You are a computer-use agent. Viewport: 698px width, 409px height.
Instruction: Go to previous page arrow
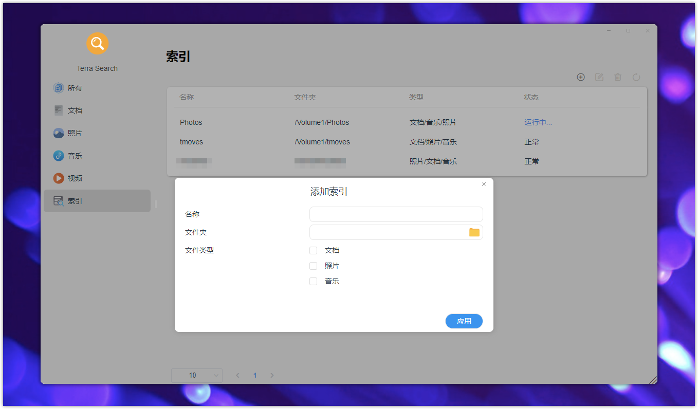click(237, 376)
